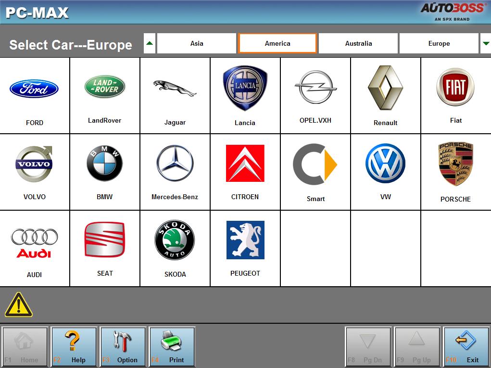The image size is (491, 368).
Task: Choose the Land Rover green badge
Action: [x=104, y=86]
